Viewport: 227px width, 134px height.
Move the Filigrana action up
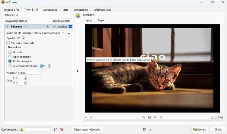48,27
